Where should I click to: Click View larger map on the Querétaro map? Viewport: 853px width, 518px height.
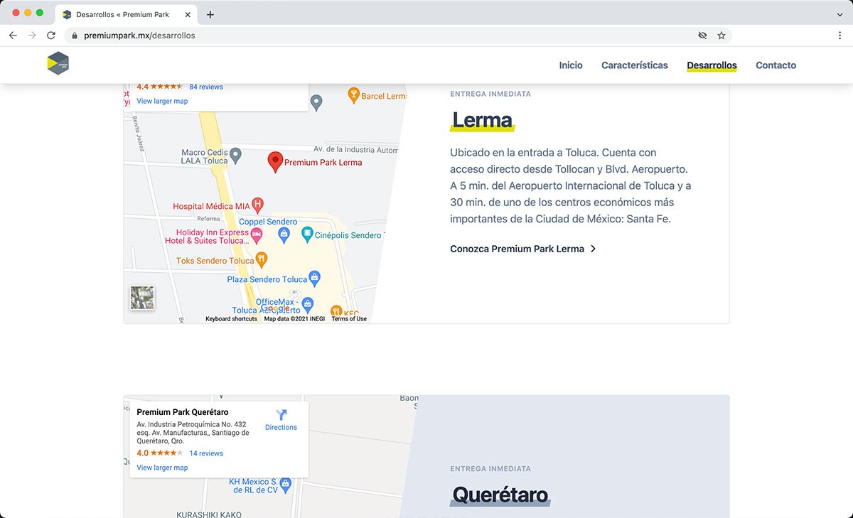tap(162, 468)
